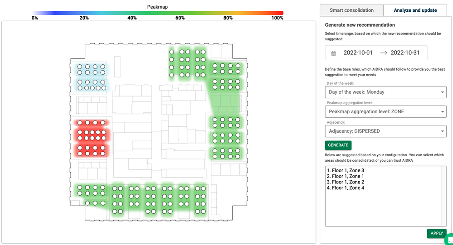Switch to the Smart consolidation tab
This screenshot has width=453, height=245.
tap(351, 10)
